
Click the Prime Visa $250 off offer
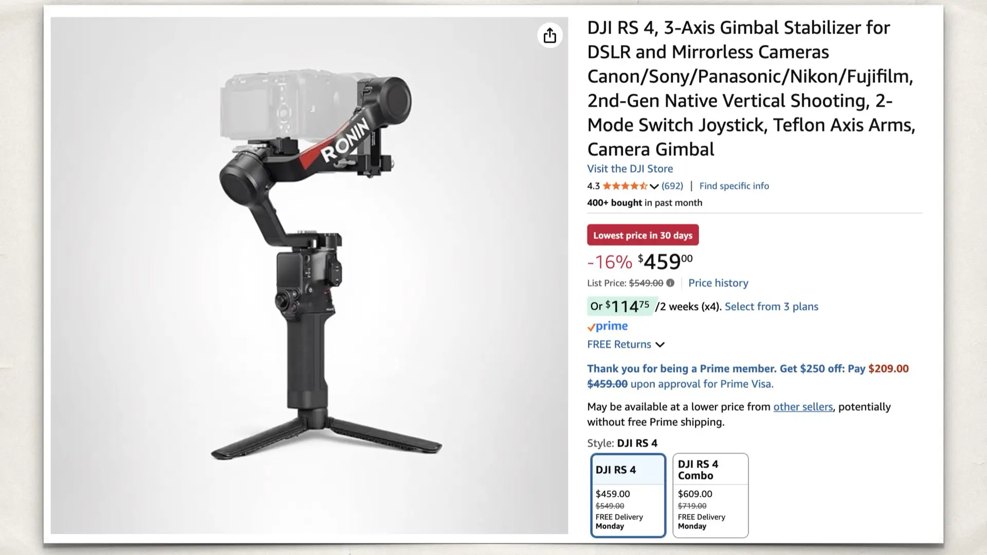(748, 376)
